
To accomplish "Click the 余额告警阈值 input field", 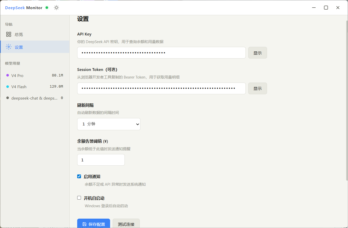I will tap(101, 160).
